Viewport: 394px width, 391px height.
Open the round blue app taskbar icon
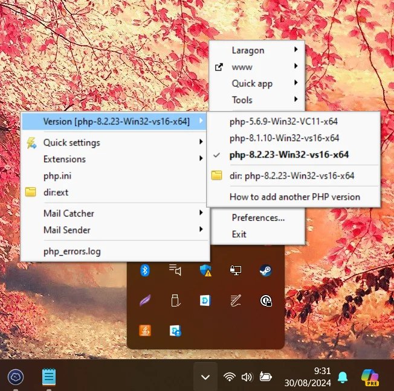pyautogui.click(x=16, y=377)
